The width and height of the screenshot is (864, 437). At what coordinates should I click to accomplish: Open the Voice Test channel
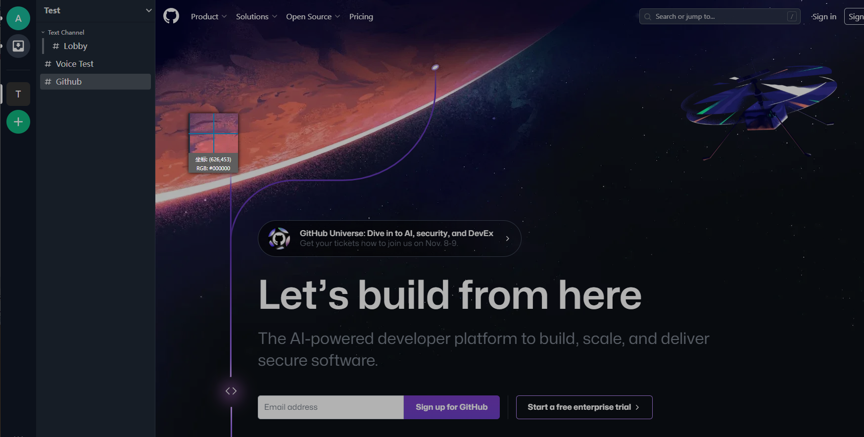tap(96, 64)
